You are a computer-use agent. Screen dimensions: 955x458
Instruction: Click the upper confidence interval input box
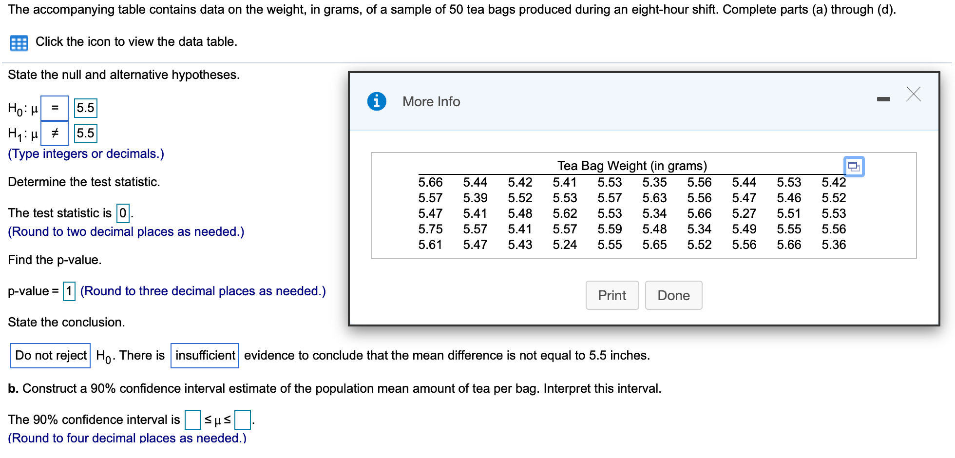coord(242,420)
